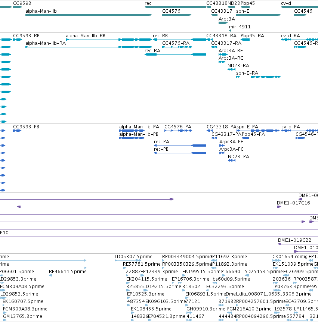318x322 pixels.
Task: Click the Dmel_dig_008071_0635_3306.3prime label
Action: point(269,294)
